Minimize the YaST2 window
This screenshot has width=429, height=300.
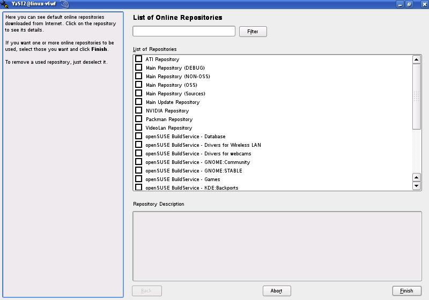(400, 4)
